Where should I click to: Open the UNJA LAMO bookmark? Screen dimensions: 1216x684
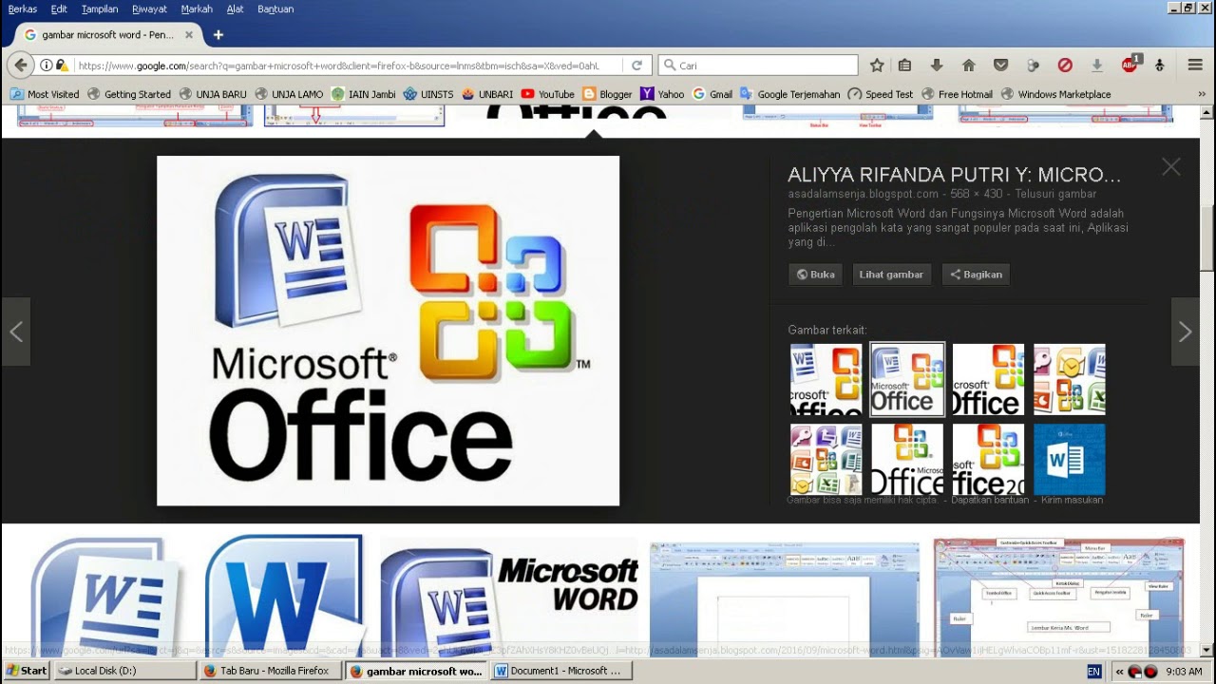coord(289,94)
